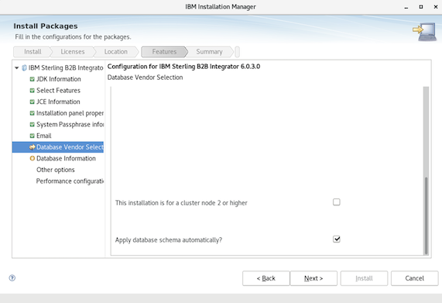
Task: Select Installation panel properties tree item
Action: coord(70,113)
